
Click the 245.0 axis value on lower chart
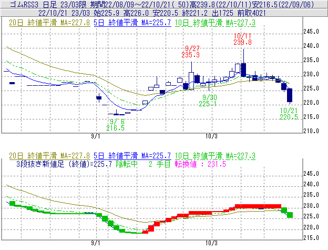(311, 174)
